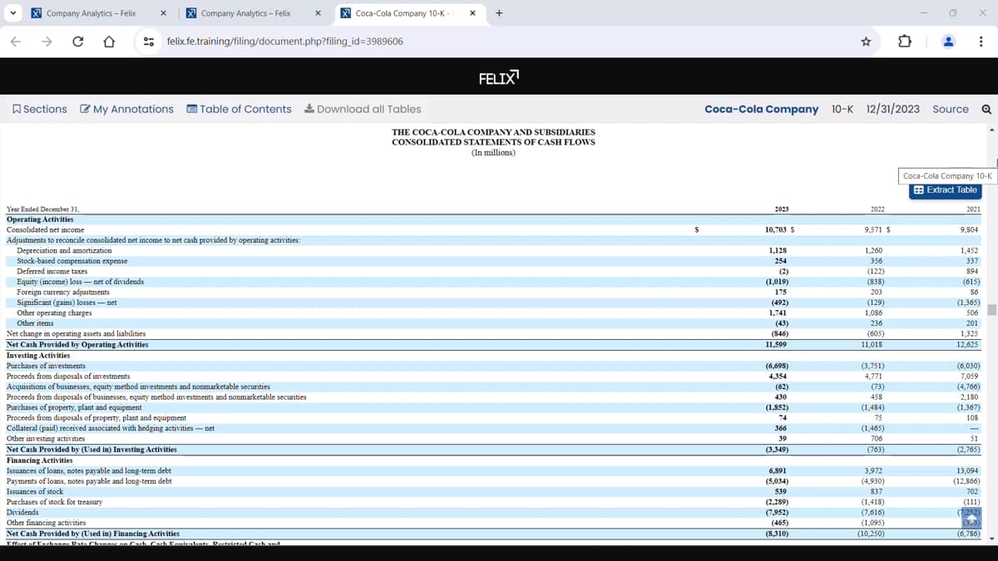998x561 pixels.
Task: Open the Sections menu
Action: click(x=40, y=109)
